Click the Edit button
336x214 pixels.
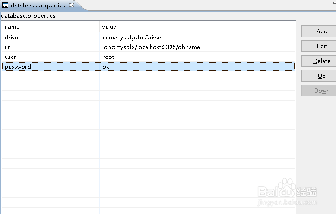(x=318, y=46)
